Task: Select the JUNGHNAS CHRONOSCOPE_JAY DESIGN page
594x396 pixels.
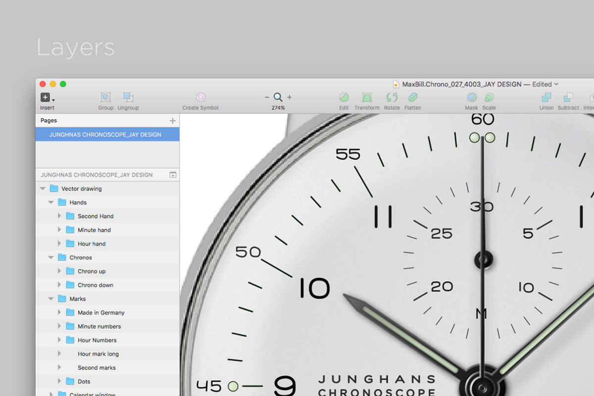Action: point(107,135)
